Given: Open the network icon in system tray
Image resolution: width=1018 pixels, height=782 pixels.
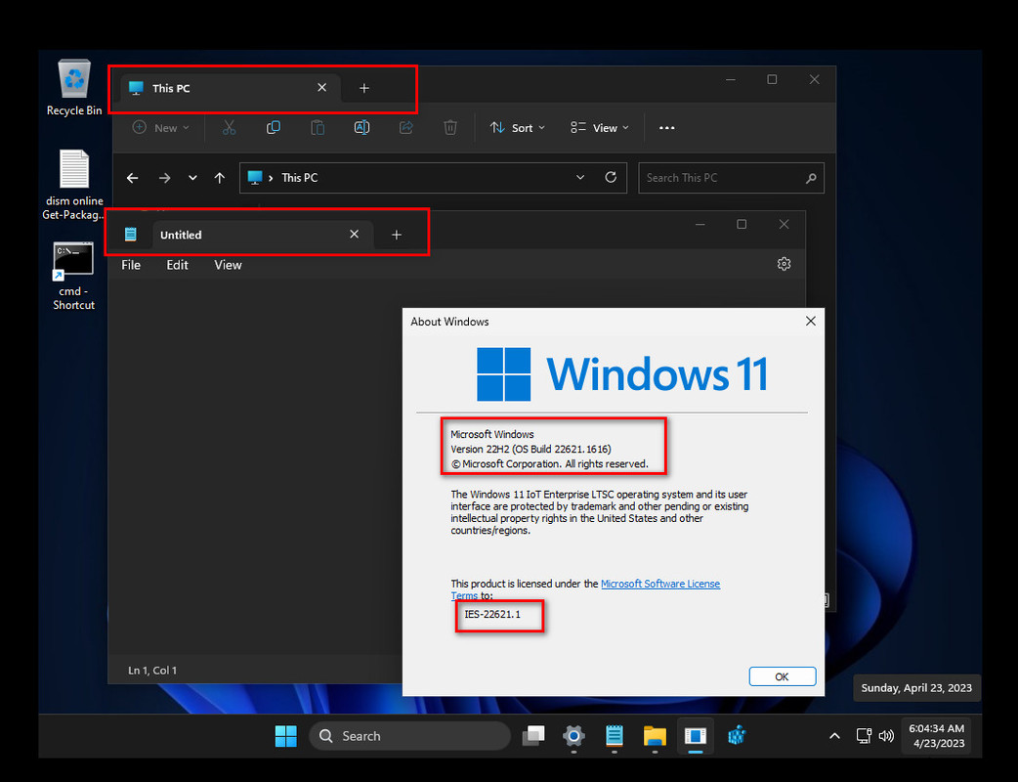Looking at the screenshot, I should [864, 736].
